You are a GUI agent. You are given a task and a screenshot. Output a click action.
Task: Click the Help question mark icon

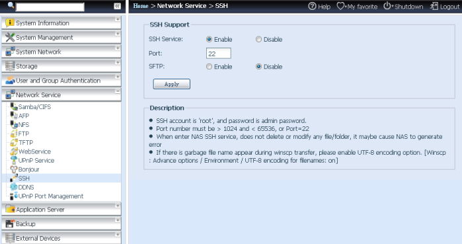pyautogui.click(x=312, y=6)
